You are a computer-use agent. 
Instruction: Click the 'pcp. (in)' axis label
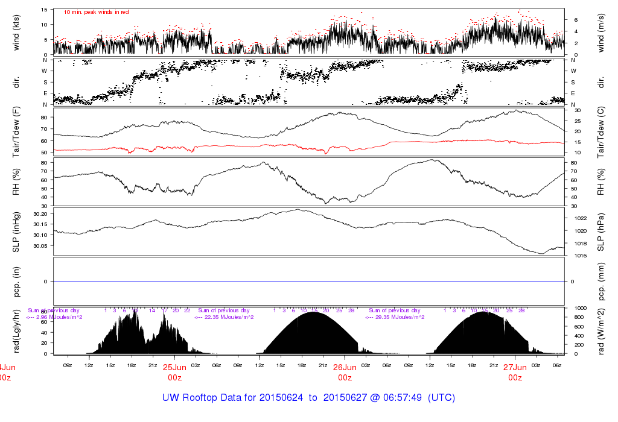(16, 282)
